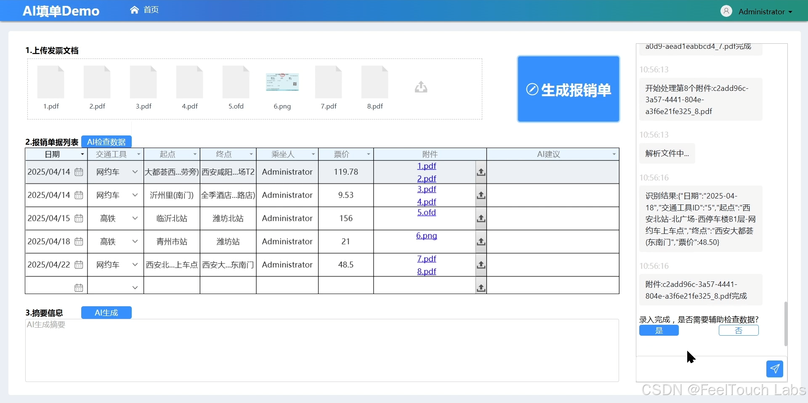The height and width of the screenshot is (403, 808).
Task: Click the AI生成摘要 summary text area
Action: [322, 350]
